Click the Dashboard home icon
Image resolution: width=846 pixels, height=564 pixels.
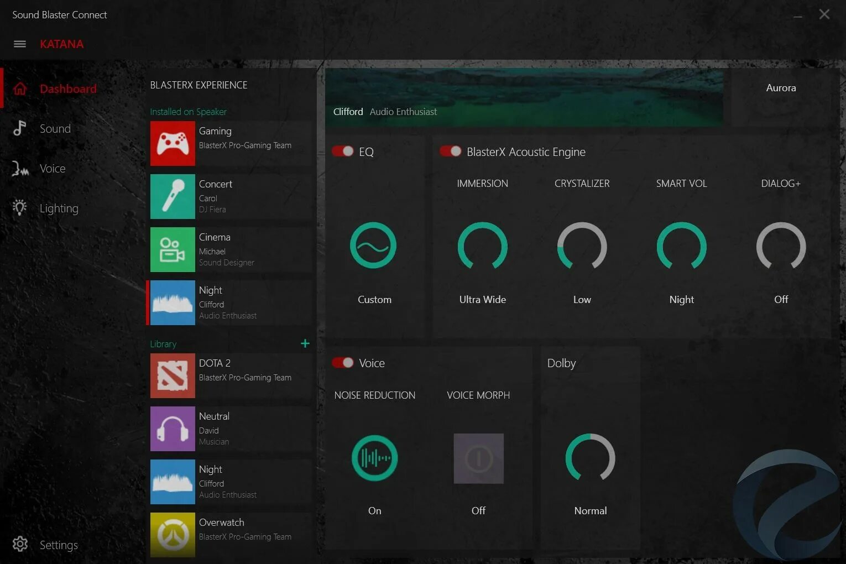(20, 88)
